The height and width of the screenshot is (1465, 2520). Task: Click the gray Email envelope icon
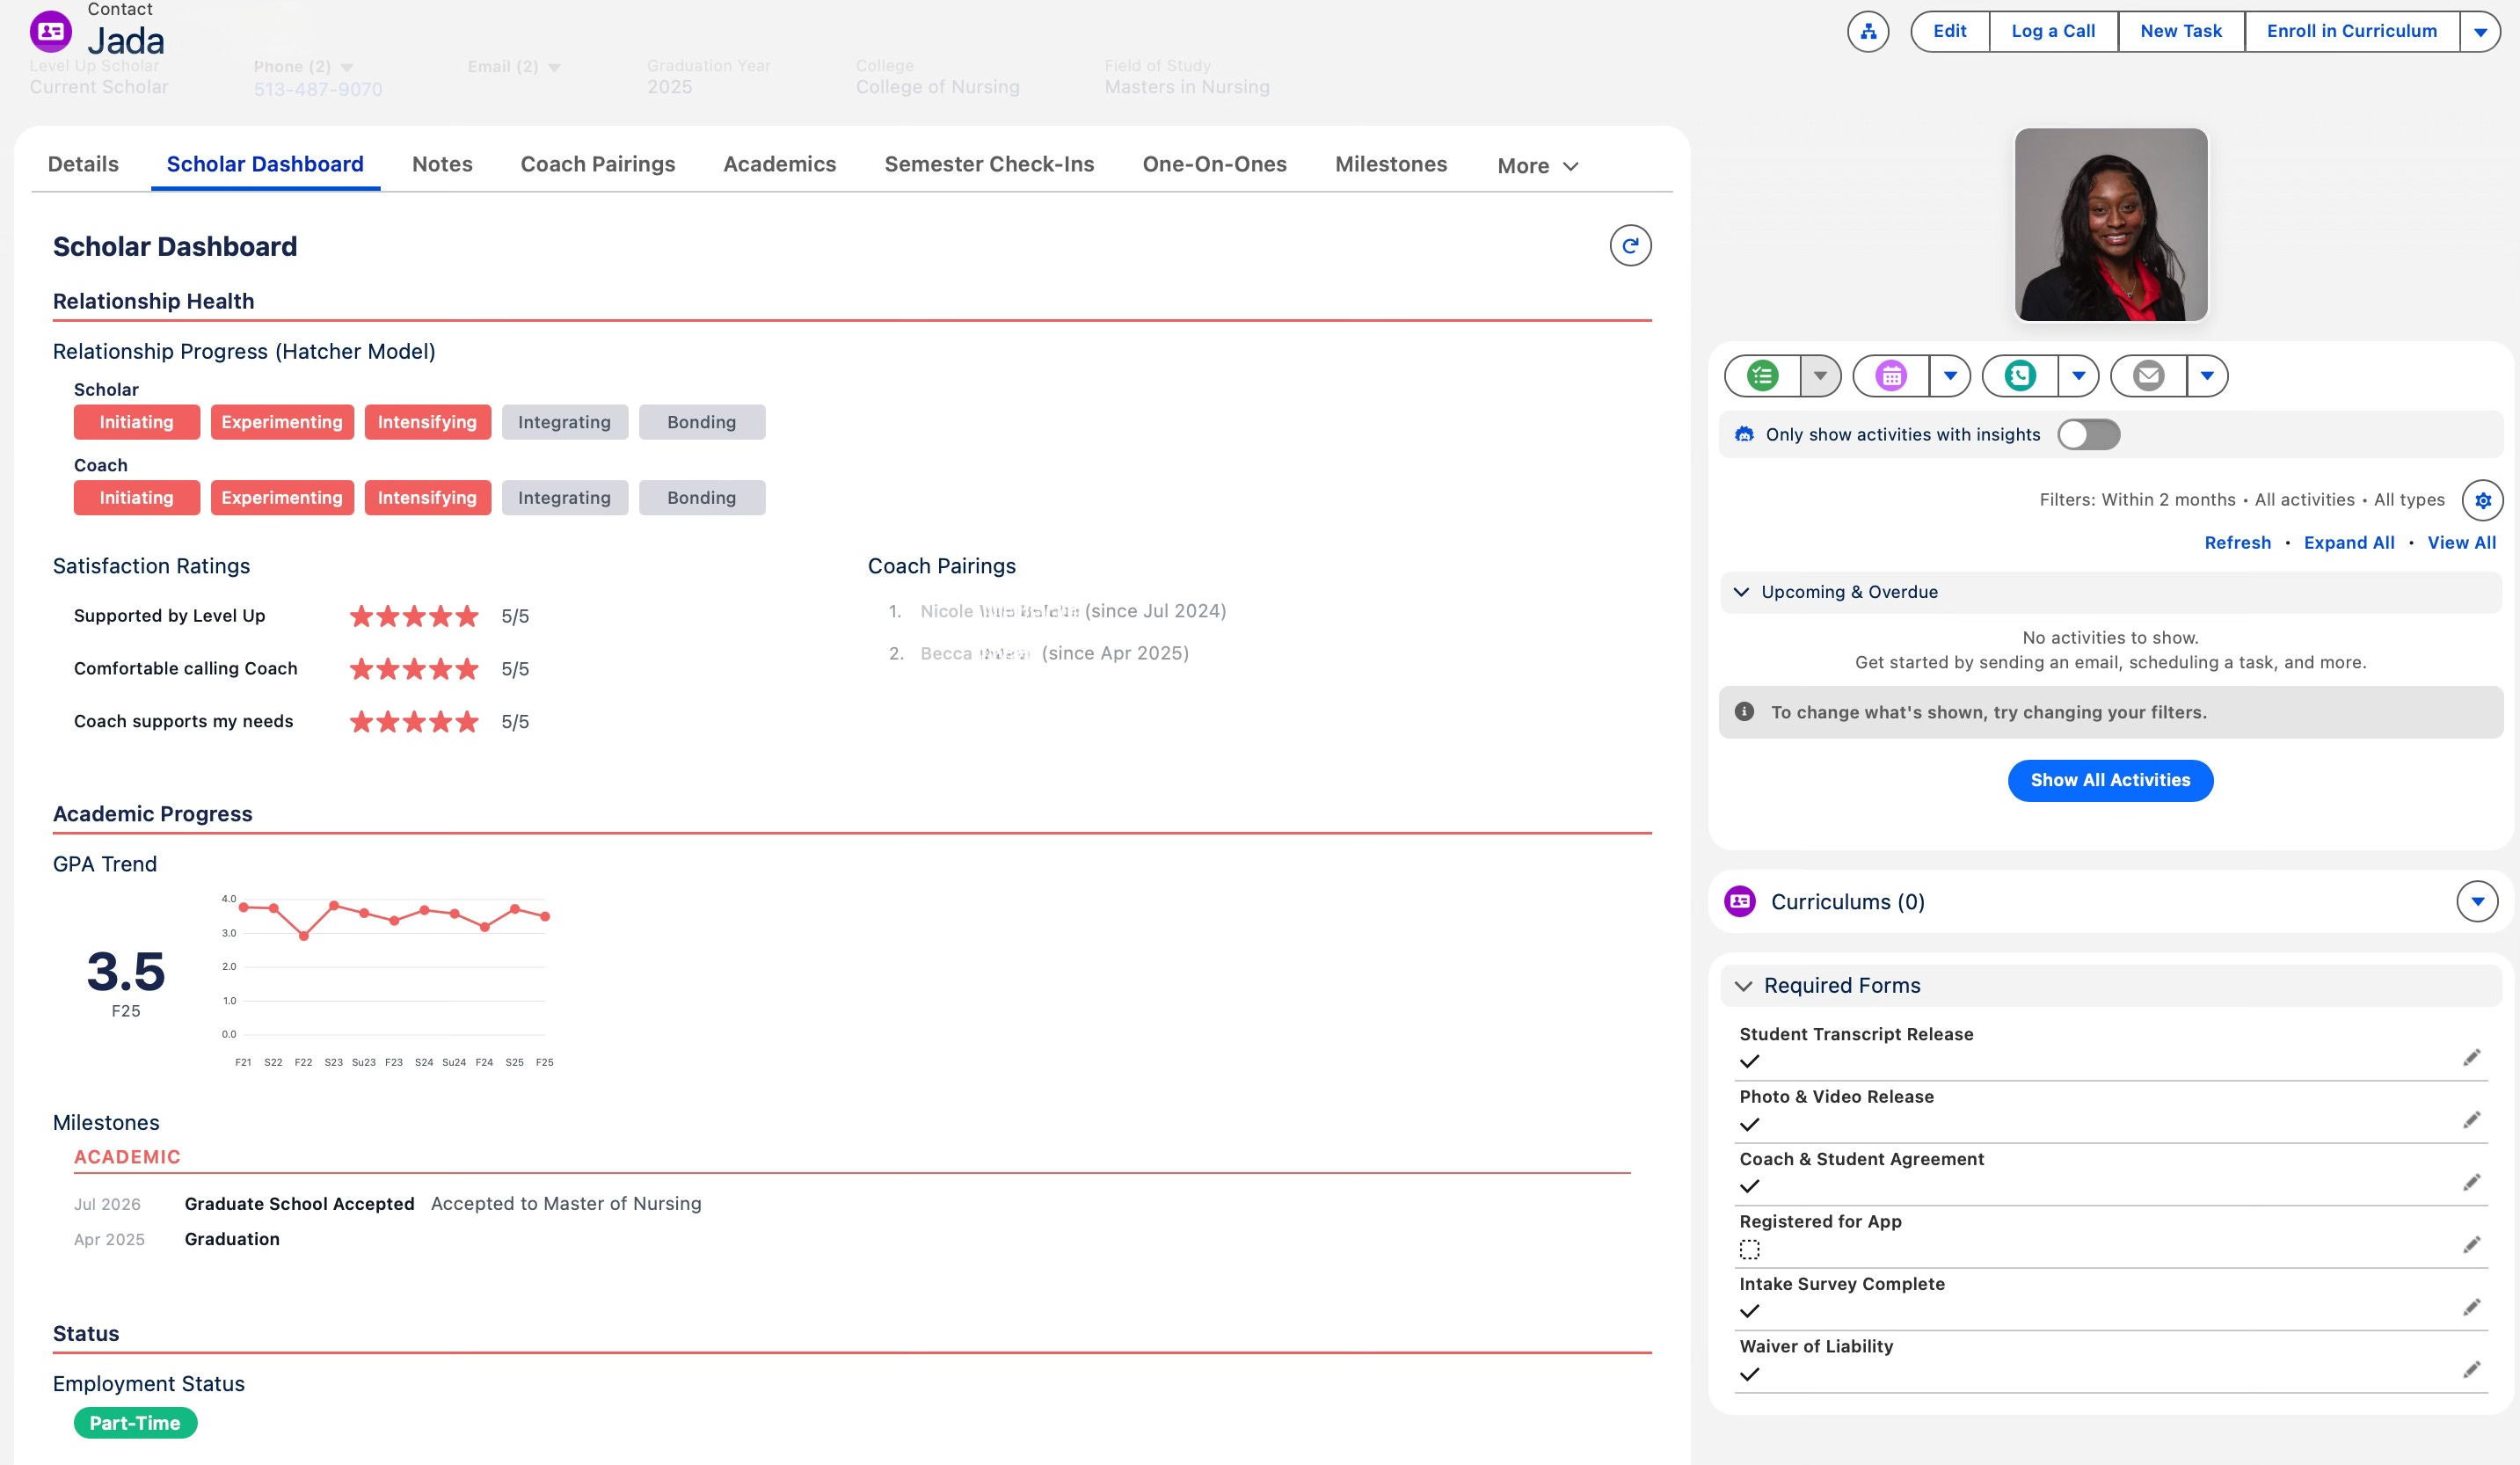click(x=2148, y=376)
